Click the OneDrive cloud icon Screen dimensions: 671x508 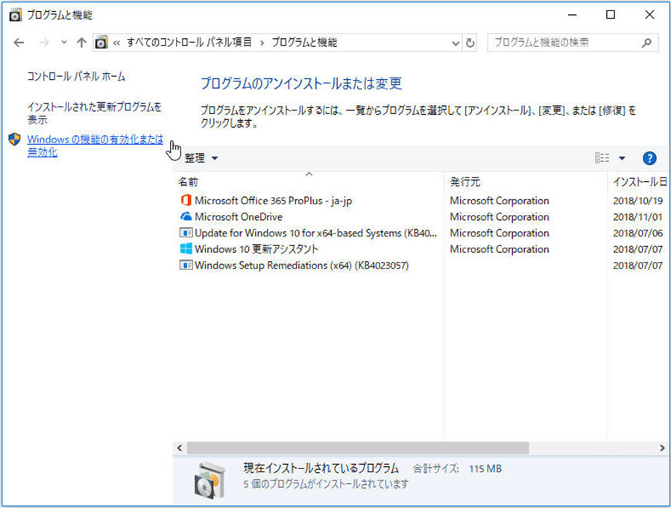pyautogui.click(x=186, y=217)
